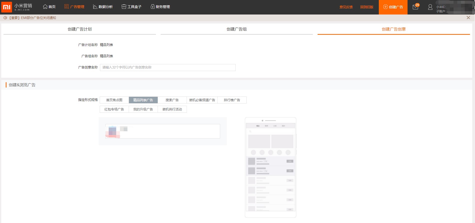
Task: Open the 首页 home menu
Action: pos(49,7)
